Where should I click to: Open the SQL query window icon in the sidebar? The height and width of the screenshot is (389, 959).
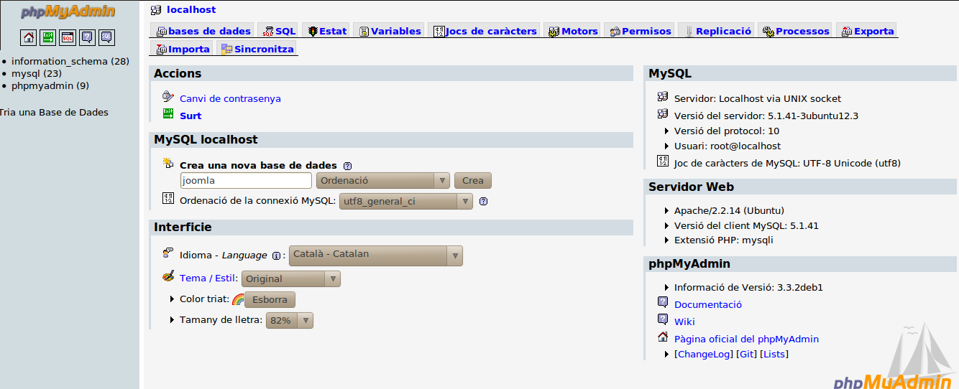tap(67, 37)
